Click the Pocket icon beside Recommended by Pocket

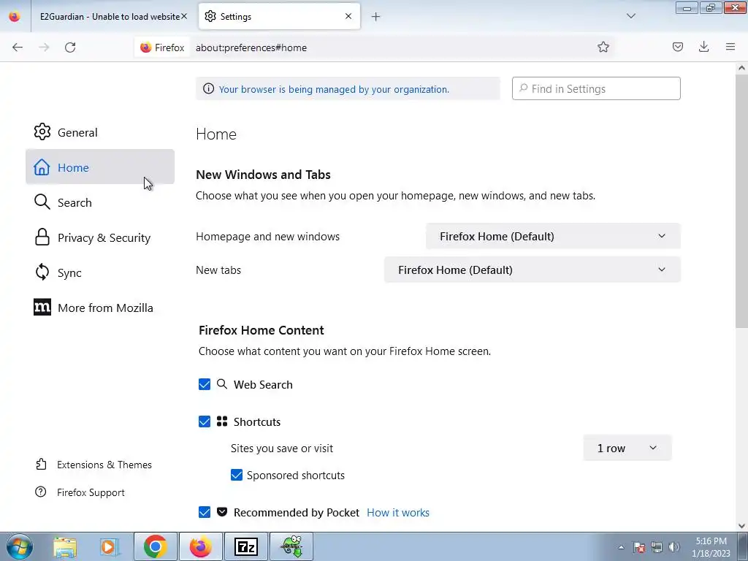click(x=222, y=512)
